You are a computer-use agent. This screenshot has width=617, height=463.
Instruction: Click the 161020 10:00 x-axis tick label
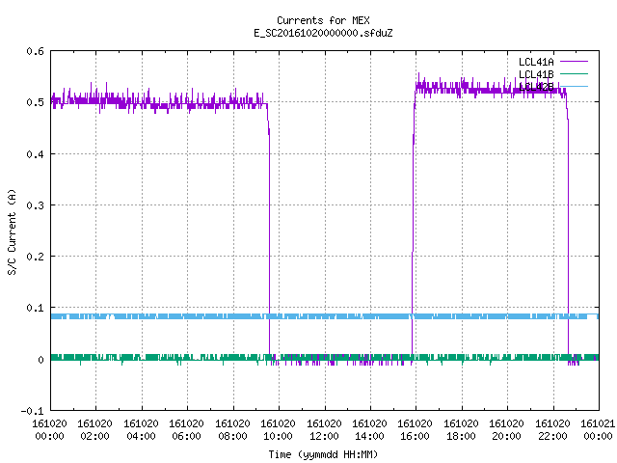tap(278, 430)
